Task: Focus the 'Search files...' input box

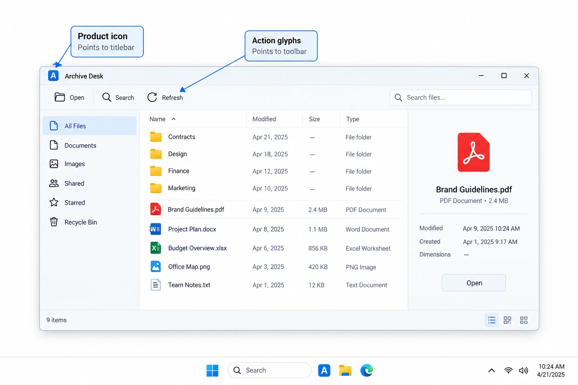Action: click(x=461, y=97)
